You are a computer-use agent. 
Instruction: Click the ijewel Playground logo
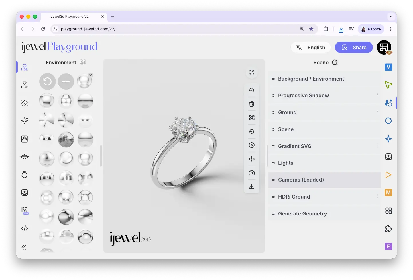60,47
